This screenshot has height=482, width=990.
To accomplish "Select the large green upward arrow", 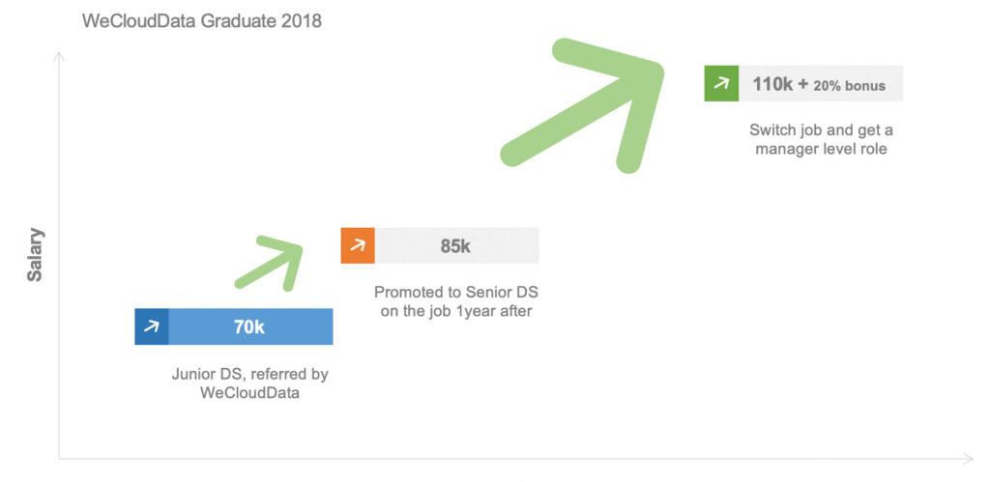I will pos(582,105).
